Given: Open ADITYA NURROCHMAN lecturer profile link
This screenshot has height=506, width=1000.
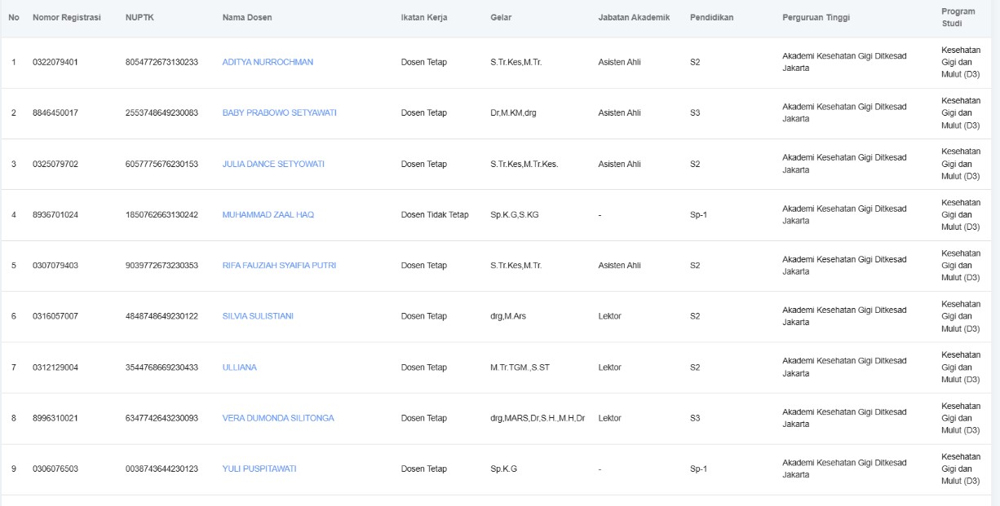Looking at the screenshot, I should coord(267,62).
